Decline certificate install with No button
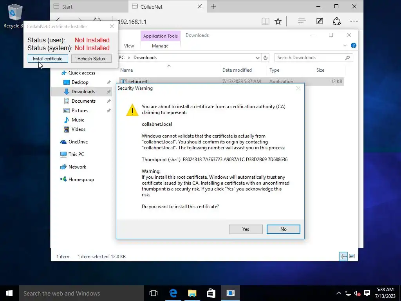 [x=283, y=229]
